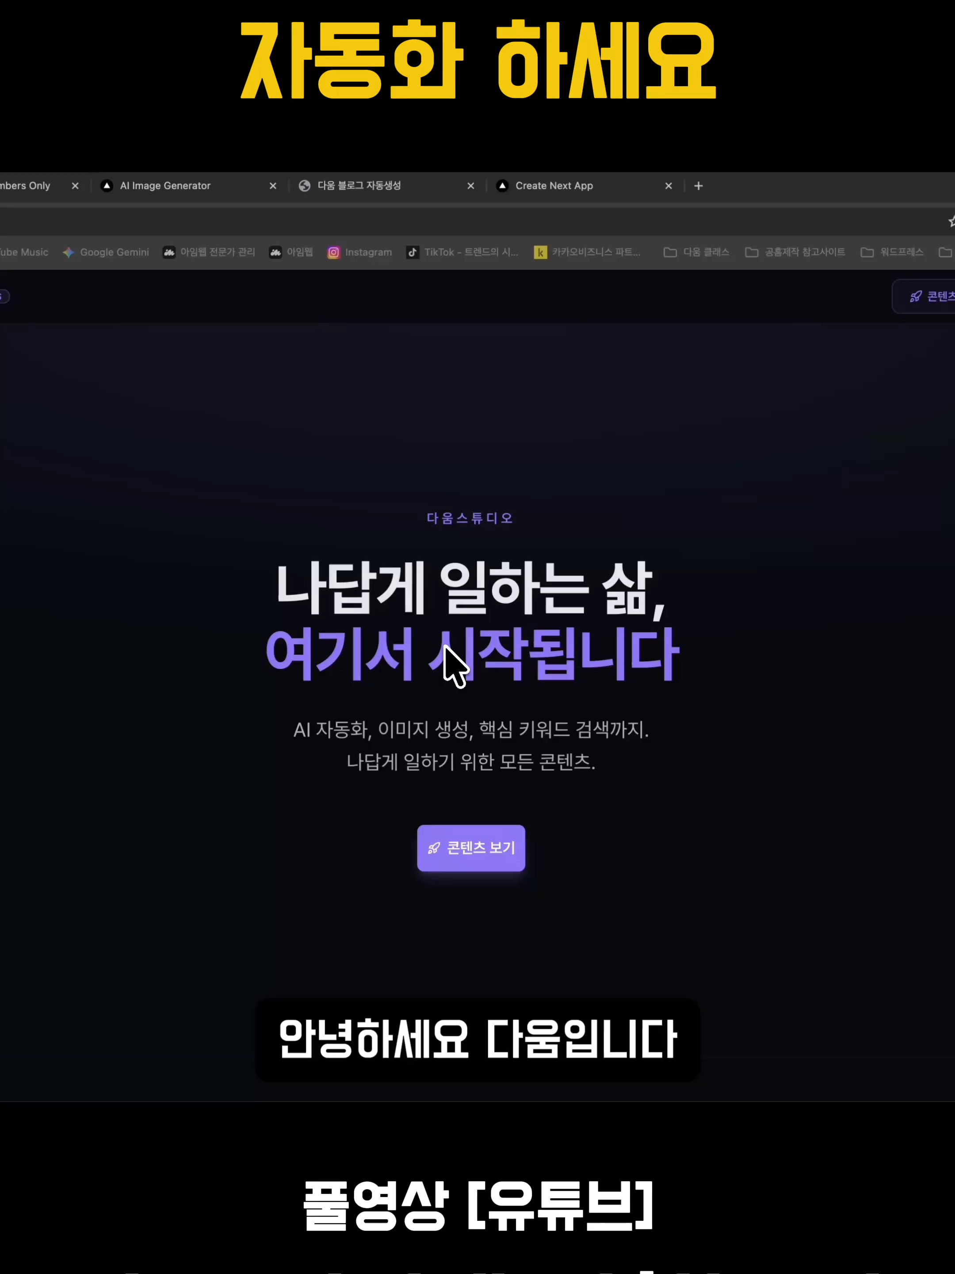Open the 카카오비즈니스 파트... bookmark

tap(587, 252)
